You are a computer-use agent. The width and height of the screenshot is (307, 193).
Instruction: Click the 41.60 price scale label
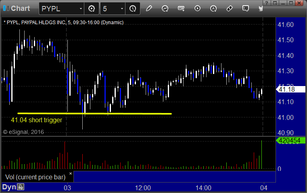coord(286,25)
